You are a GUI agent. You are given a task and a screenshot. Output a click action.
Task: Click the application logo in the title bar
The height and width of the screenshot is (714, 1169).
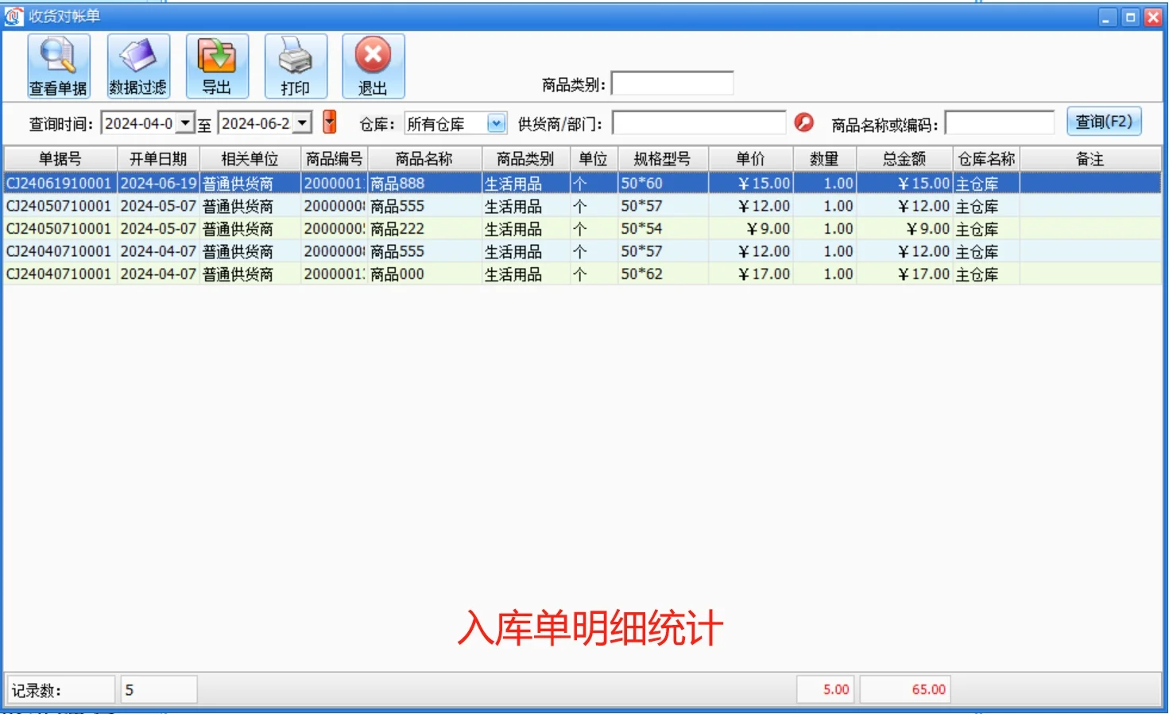13,15
